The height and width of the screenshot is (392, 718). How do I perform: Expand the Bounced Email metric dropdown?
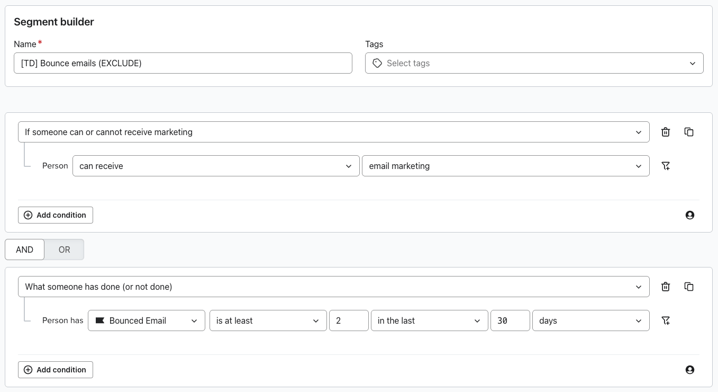tap(146, 320)
